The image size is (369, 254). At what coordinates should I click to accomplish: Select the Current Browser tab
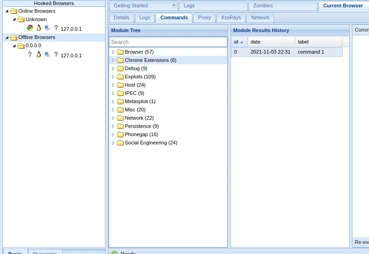pyautogui.click(x=343, y=6)
